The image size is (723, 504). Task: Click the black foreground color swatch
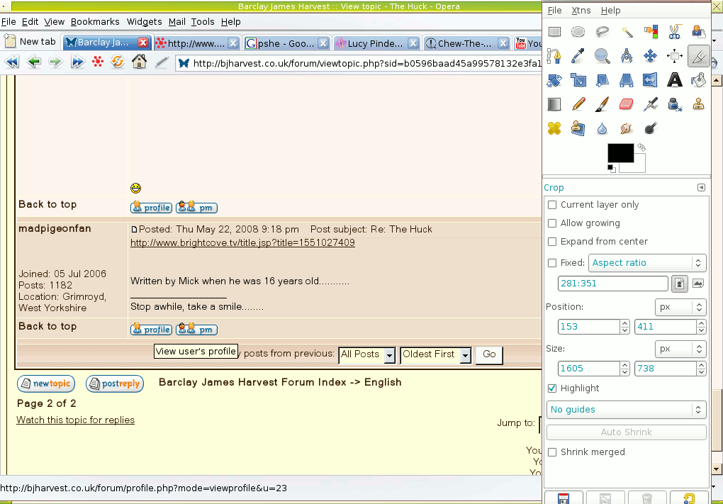coord(620,152)
